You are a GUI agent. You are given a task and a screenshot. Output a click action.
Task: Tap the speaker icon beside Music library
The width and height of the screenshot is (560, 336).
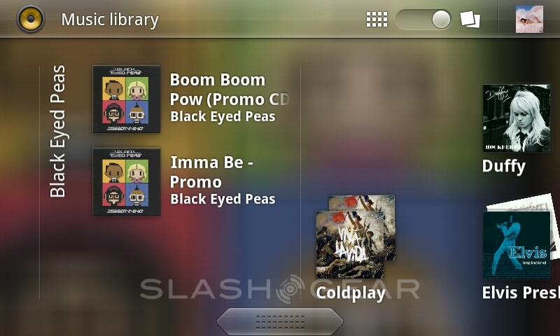31,19
